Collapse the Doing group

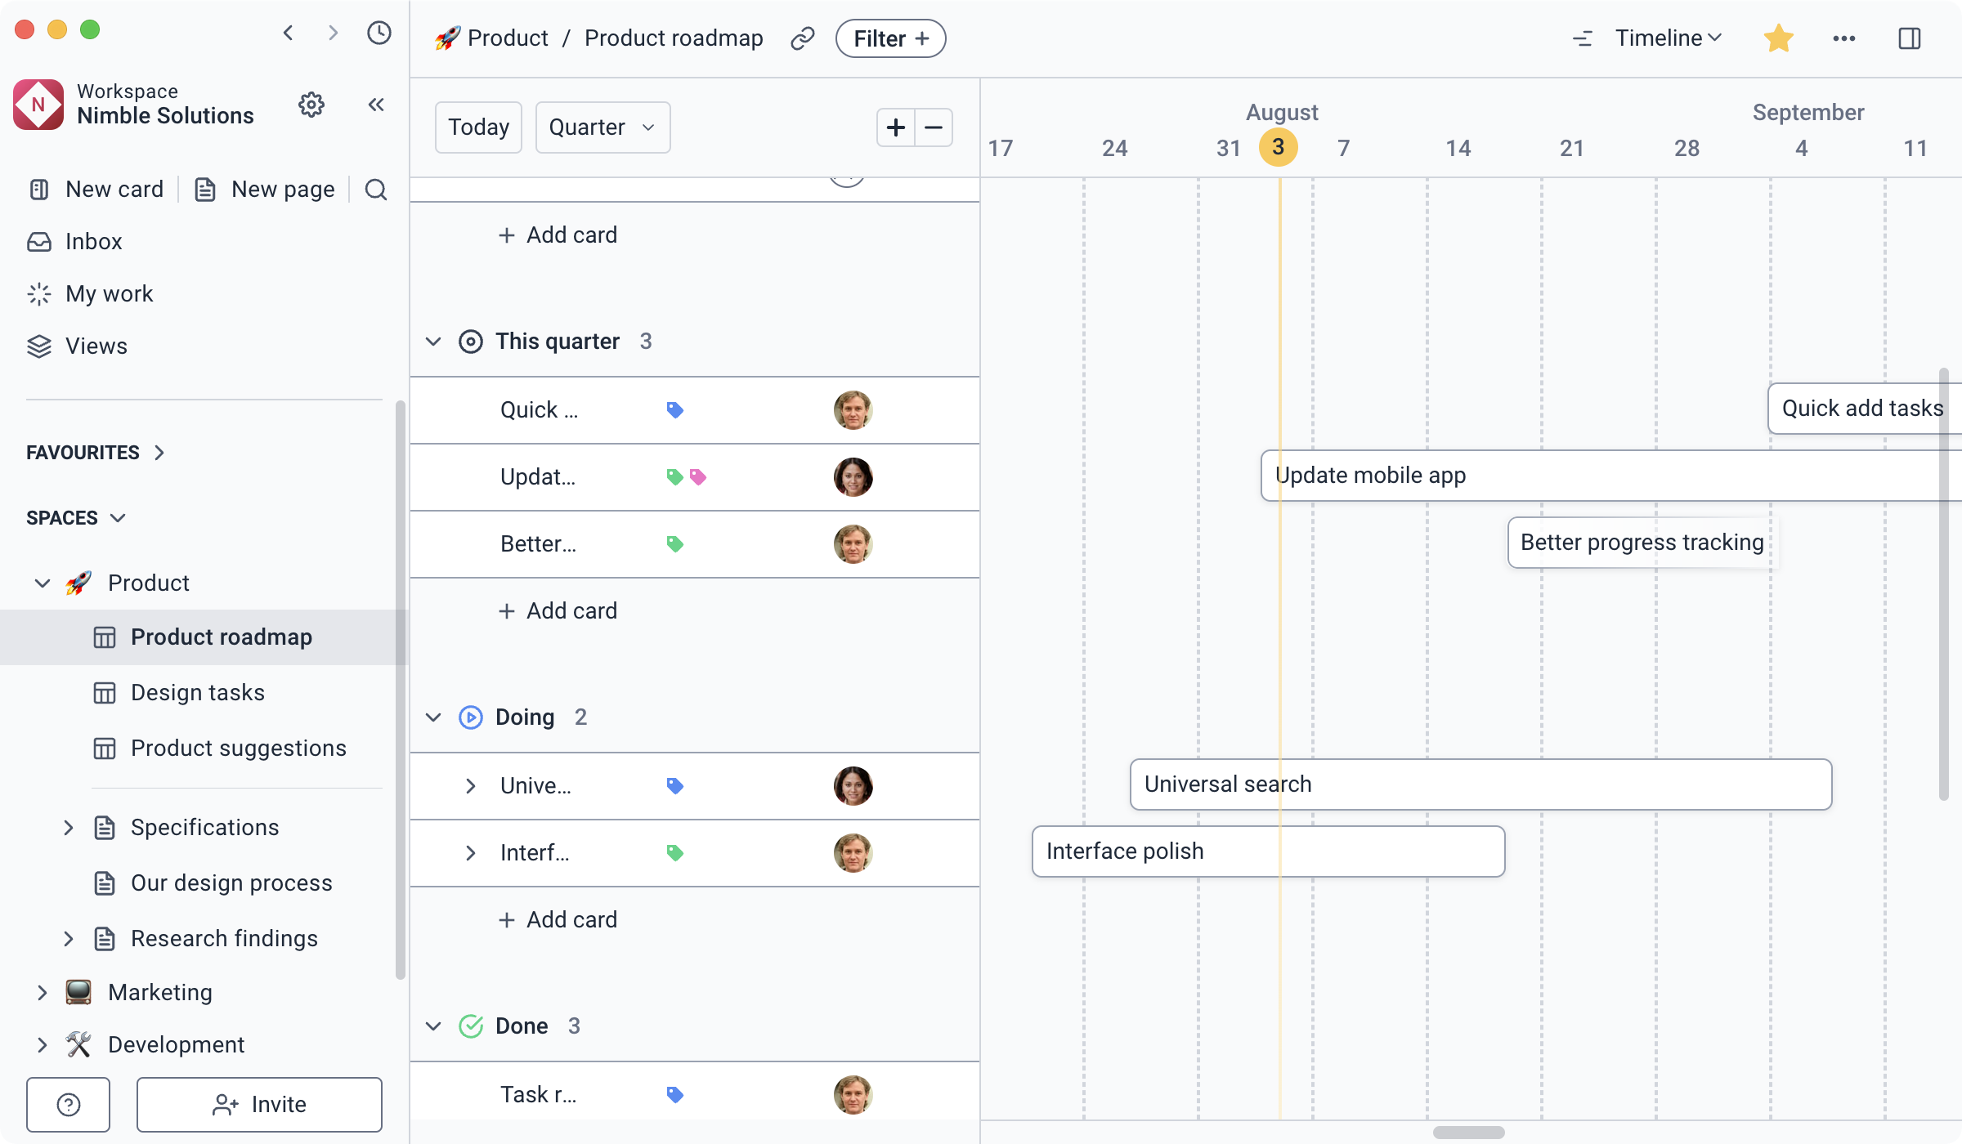(x=432, y=717)
